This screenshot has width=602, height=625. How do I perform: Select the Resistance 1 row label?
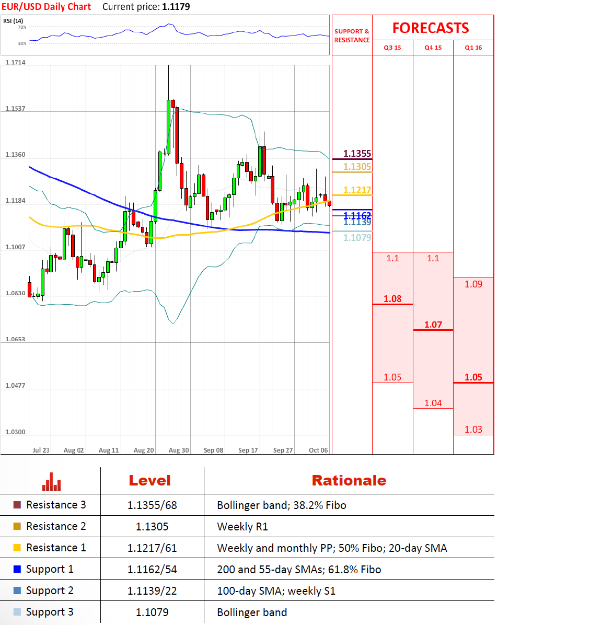coord(56,548)
